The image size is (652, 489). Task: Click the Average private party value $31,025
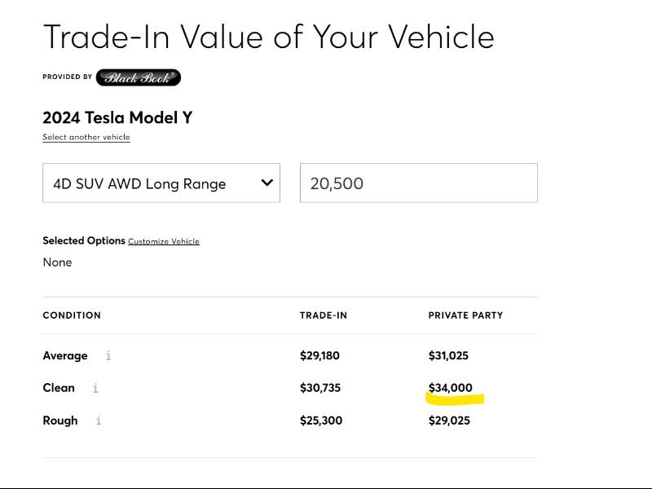pyautogui.click(x=448, y=355)
